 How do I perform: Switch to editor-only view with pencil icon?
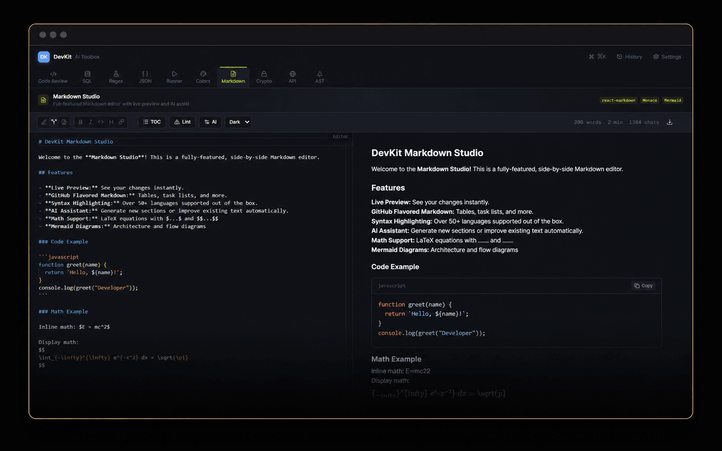point(44,122)
